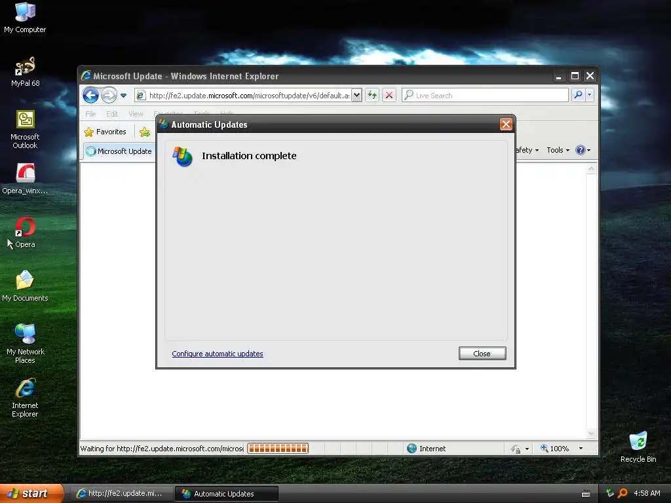The height and width of the screenshot is (503, 671).
Task: Click the IE forward arrow button
Action: pos(109,95)
